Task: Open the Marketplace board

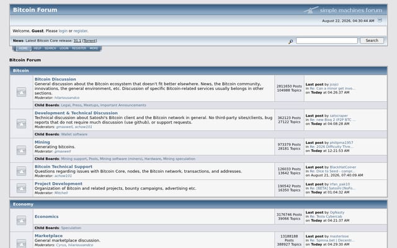Action: coord(48,236)
